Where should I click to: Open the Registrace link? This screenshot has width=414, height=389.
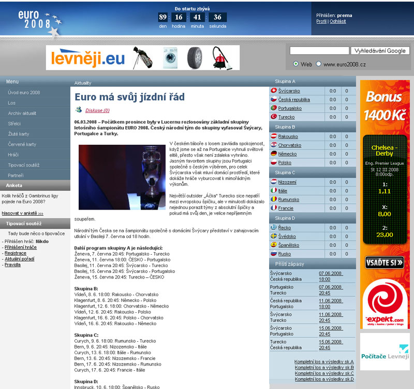coord(16,253)
